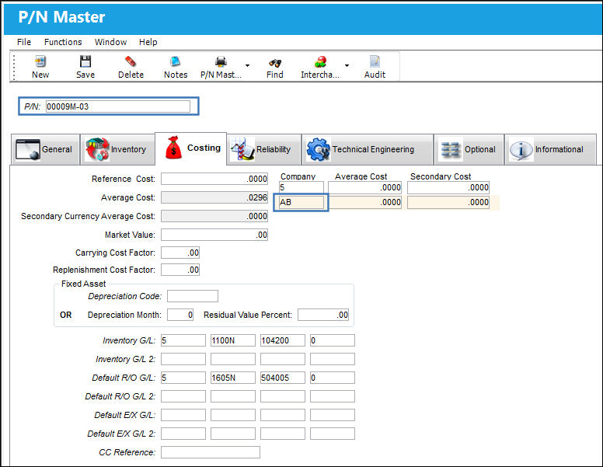Switch to the Optional tab label
The width and height of the screenshot is (603, 467).
pos(480,150)
